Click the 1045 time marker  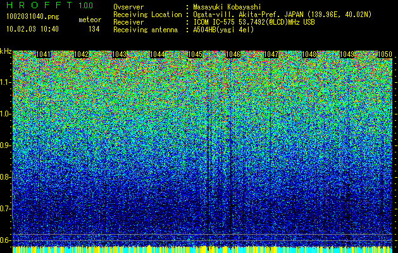[x=195, y=54]
